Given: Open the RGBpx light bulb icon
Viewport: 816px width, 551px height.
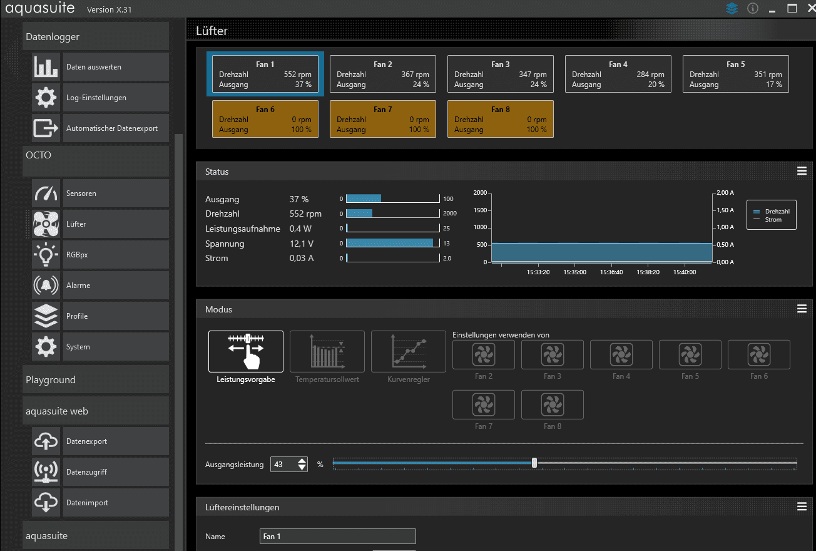Looking at the screenshot, I should pos(46,255).
